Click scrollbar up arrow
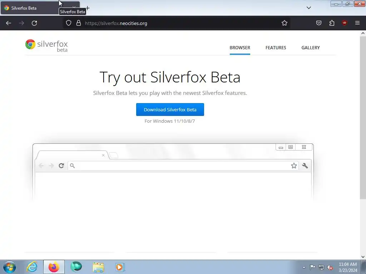 [x=363, y=33]
